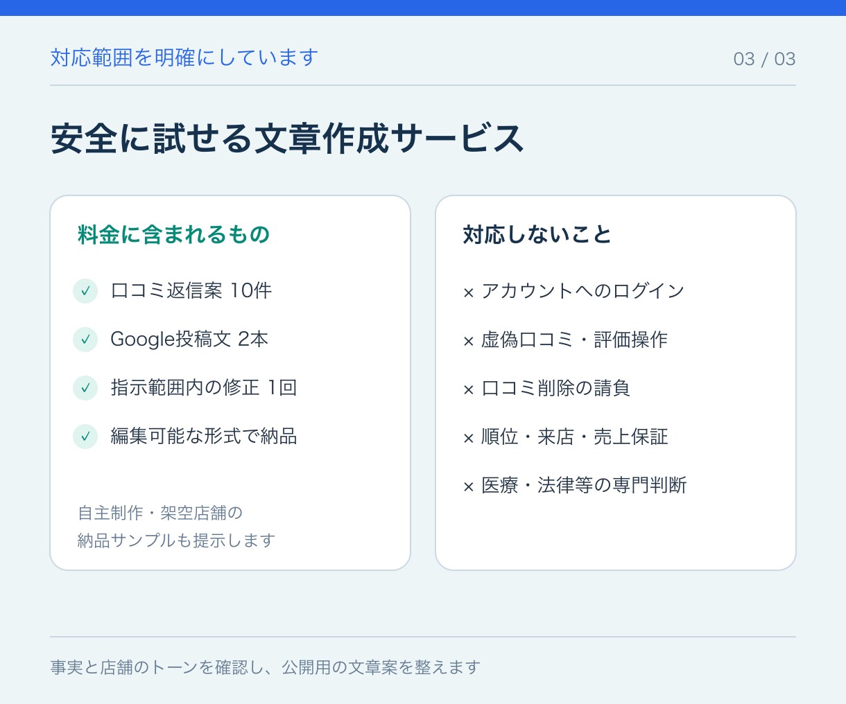Click the check icon beside Google投稿文 2本

[85, 340]
